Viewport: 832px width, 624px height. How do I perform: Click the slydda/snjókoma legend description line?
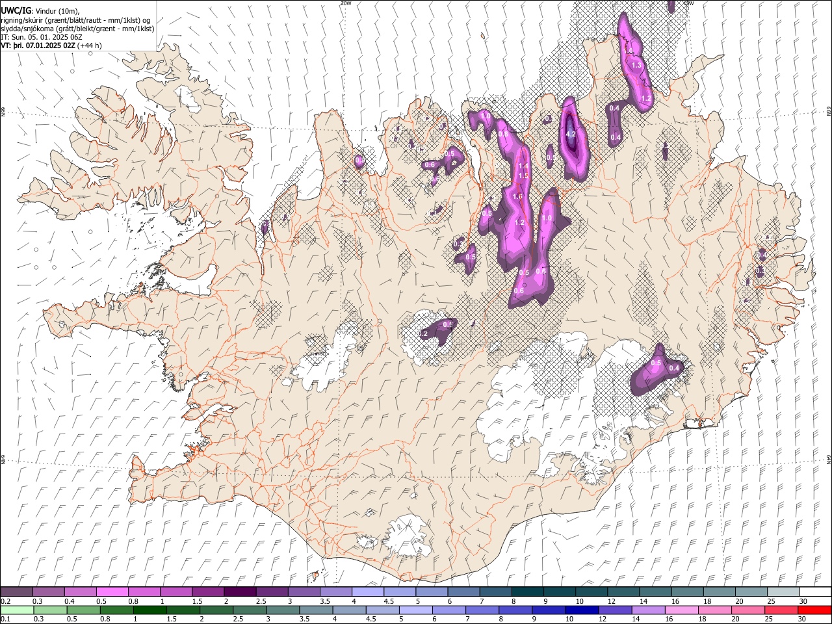point(77,29)
